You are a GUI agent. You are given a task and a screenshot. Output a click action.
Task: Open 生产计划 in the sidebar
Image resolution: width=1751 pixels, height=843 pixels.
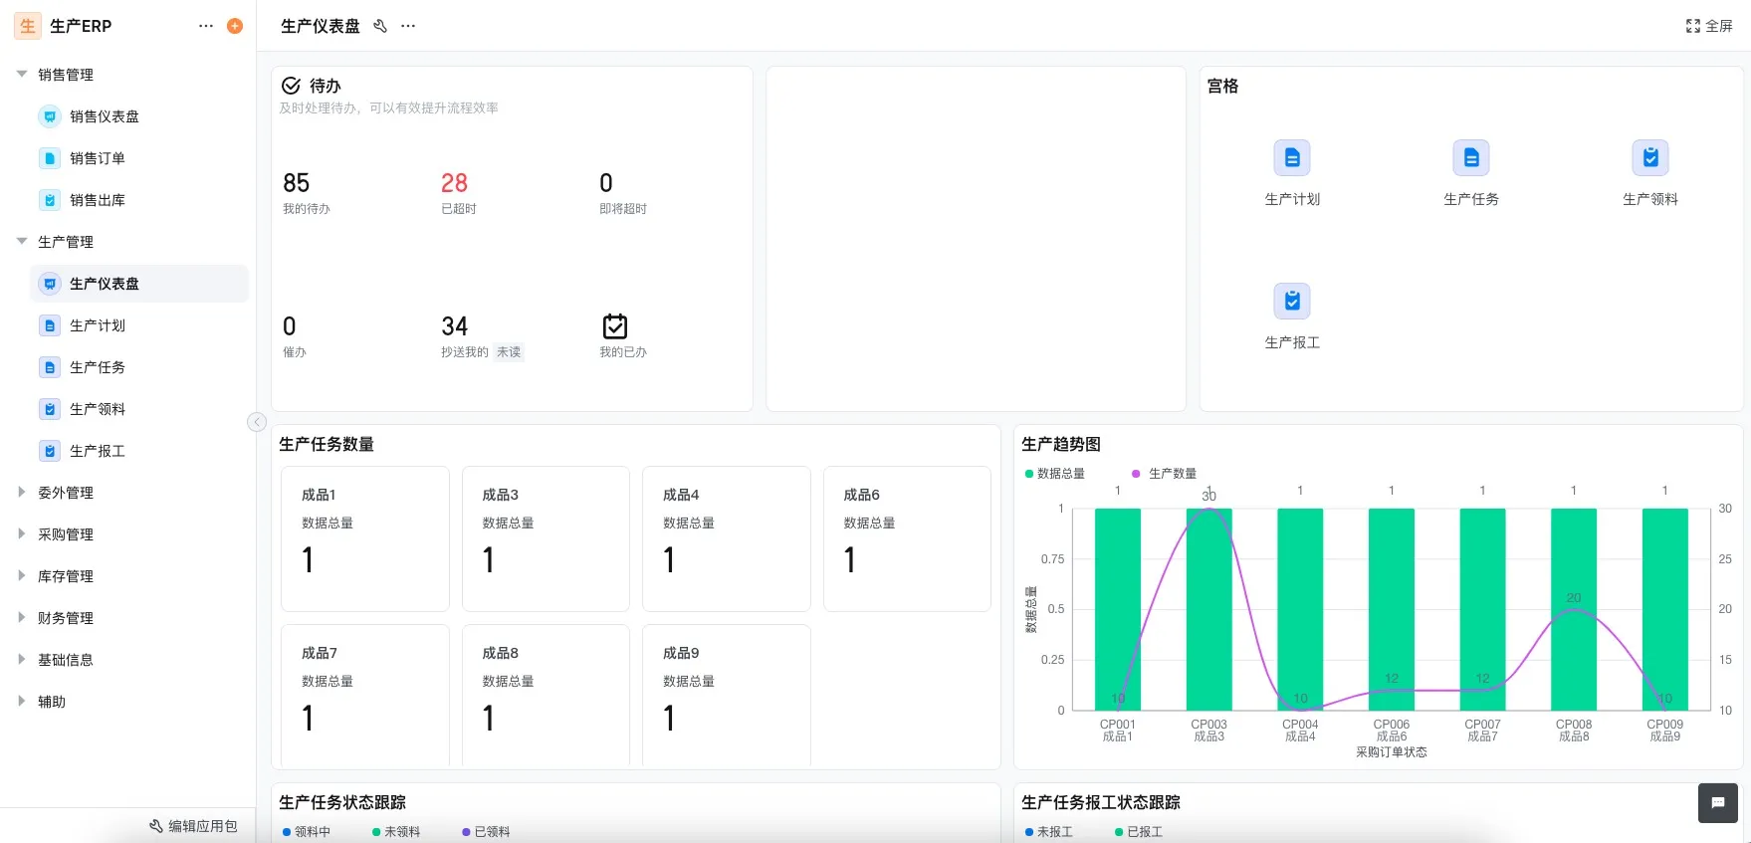pos(139,325)
